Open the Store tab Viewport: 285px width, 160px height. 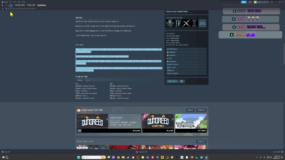pos(11,5)
